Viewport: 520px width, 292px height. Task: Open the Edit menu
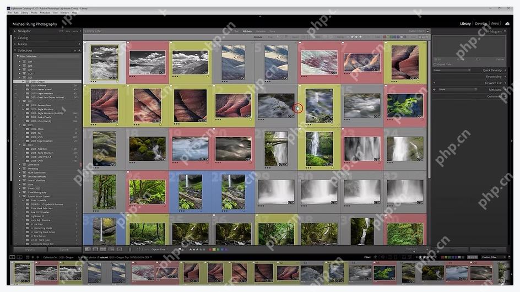17,13
